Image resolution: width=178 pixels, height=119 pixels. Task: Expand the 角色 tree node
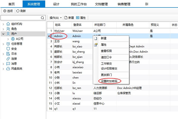[3, 29]
